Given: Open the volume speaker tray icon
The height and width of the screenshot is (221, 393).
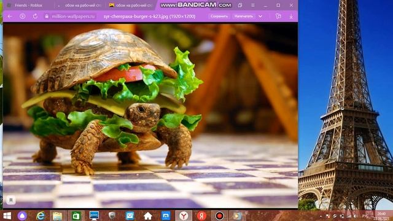Looking at the screenshot, I should point(356,216).
